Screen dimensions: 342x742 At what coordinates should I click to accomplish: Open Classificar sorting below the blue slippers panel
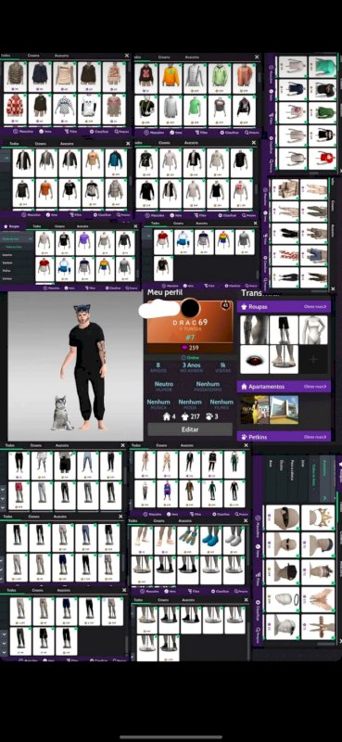[220, 592]
